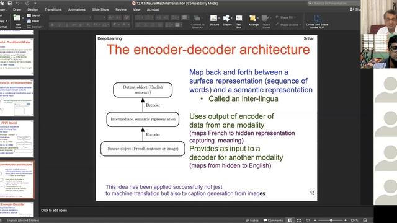Open the Shapes gallery

tap(226, 20)
